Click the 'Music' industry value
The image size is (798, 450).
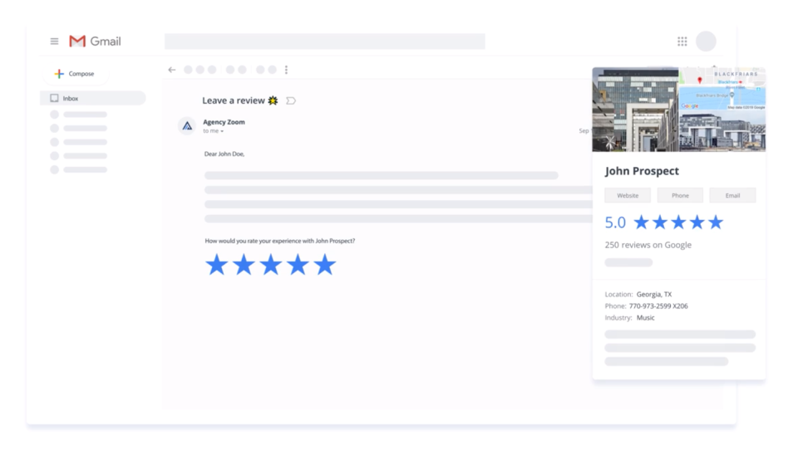click(645, 318)
